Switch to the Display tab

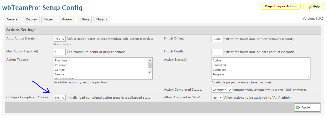click(31, 19)
